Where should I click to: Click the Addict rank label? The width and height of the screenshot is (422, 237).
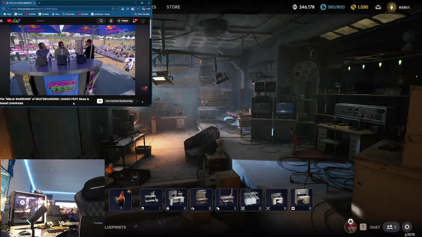click(404, 7)
